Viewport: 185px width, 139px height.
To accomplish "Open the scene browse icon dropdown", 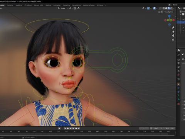I will [x=170, y=5].
